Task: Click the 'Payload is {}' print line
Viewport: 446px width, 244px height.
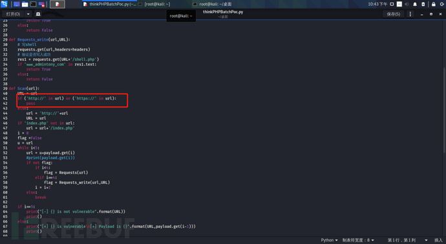Action: [x=111, y=227]
